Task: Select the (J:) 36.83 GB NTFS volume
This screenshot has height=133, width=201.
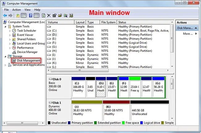Action: [87, 110]
